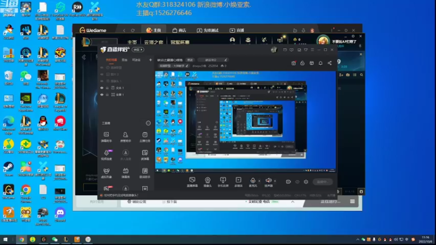Open the 商店 tab in WeGame

[x=179, y=30]
